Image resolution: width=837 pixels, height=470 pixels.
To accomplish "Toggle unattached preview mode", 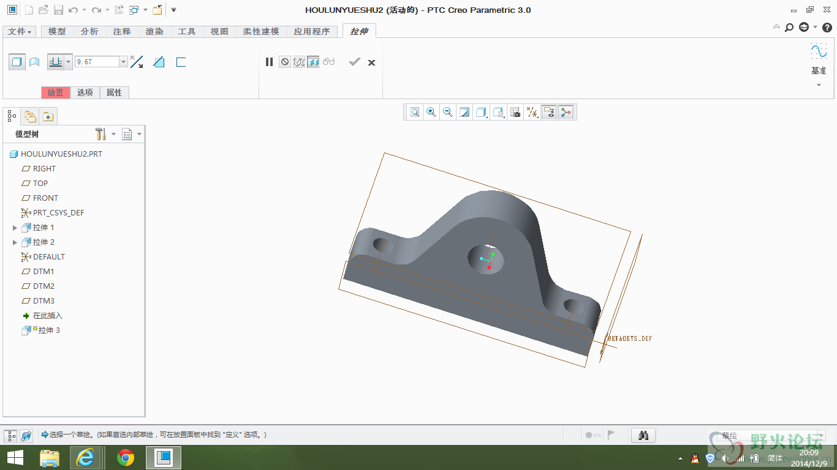I will coord(299,62).
